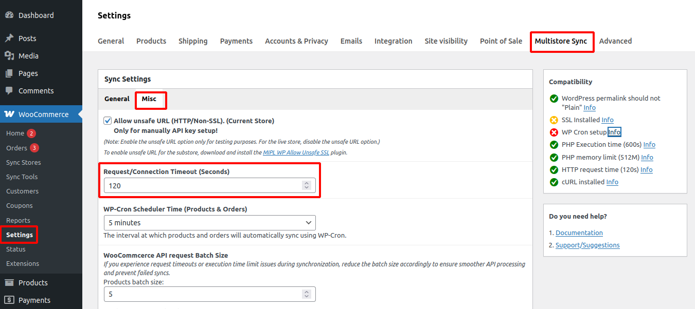Click the Dashboard icon in sidebar
This screenshot has width=695, height=309.
[x=9, y=15]
